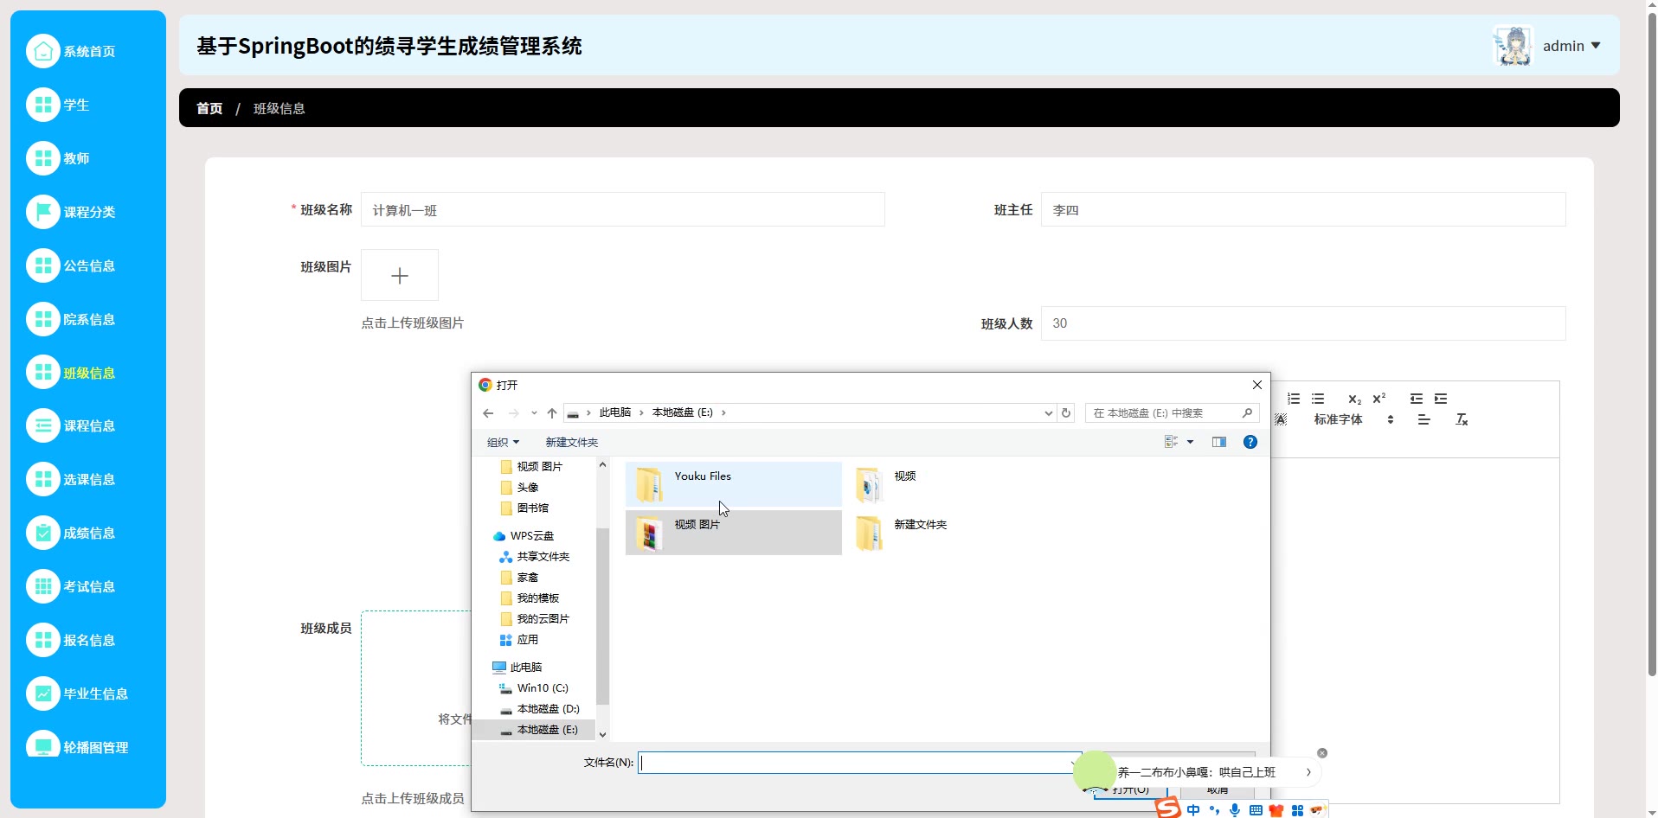Click the 首页 breadcrumb link
Image resolution: width=1658 pixels, height=818 pixels.
(x=209, y=108)
